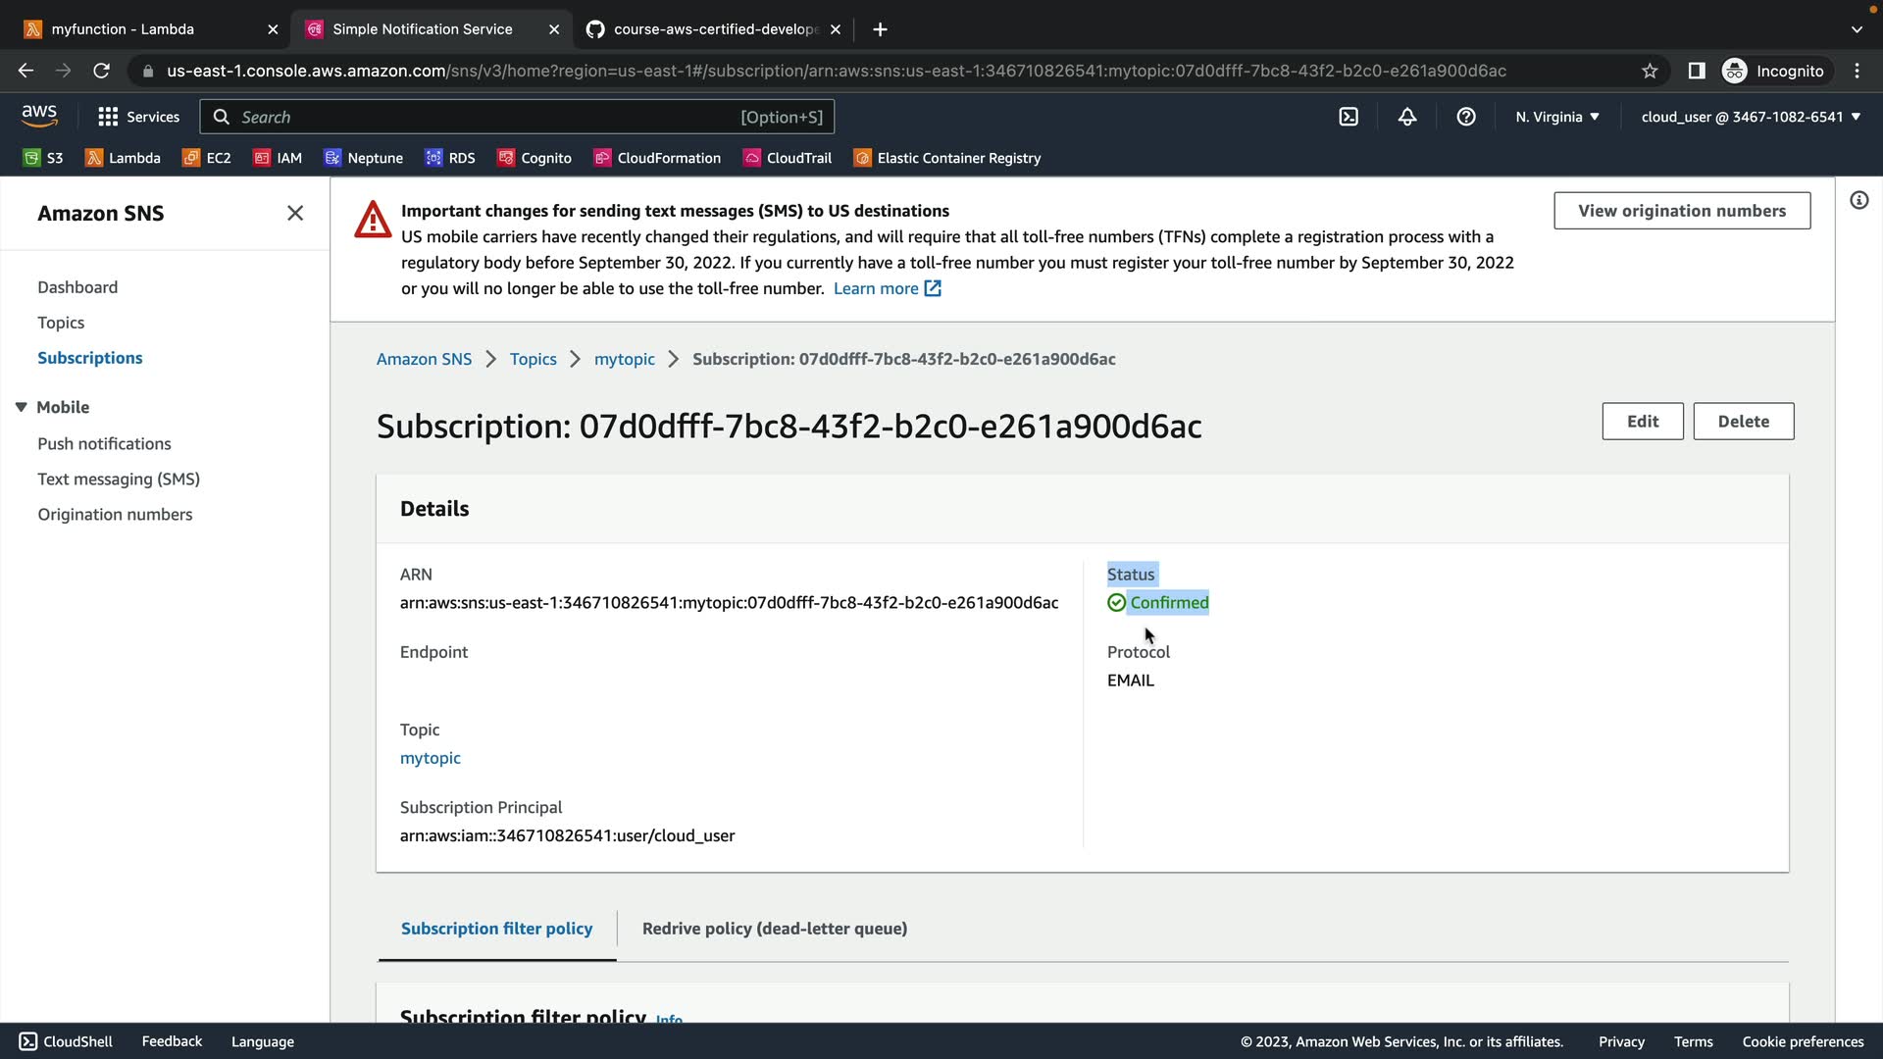Open the N. Virginia region dropdown
1883x1059 pixels.
1557,117
